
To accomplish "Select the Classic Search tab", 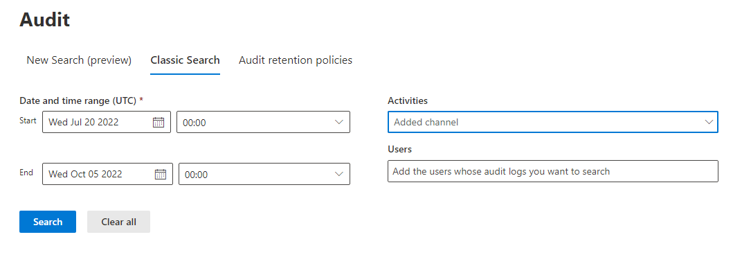I will pos(185,60).
